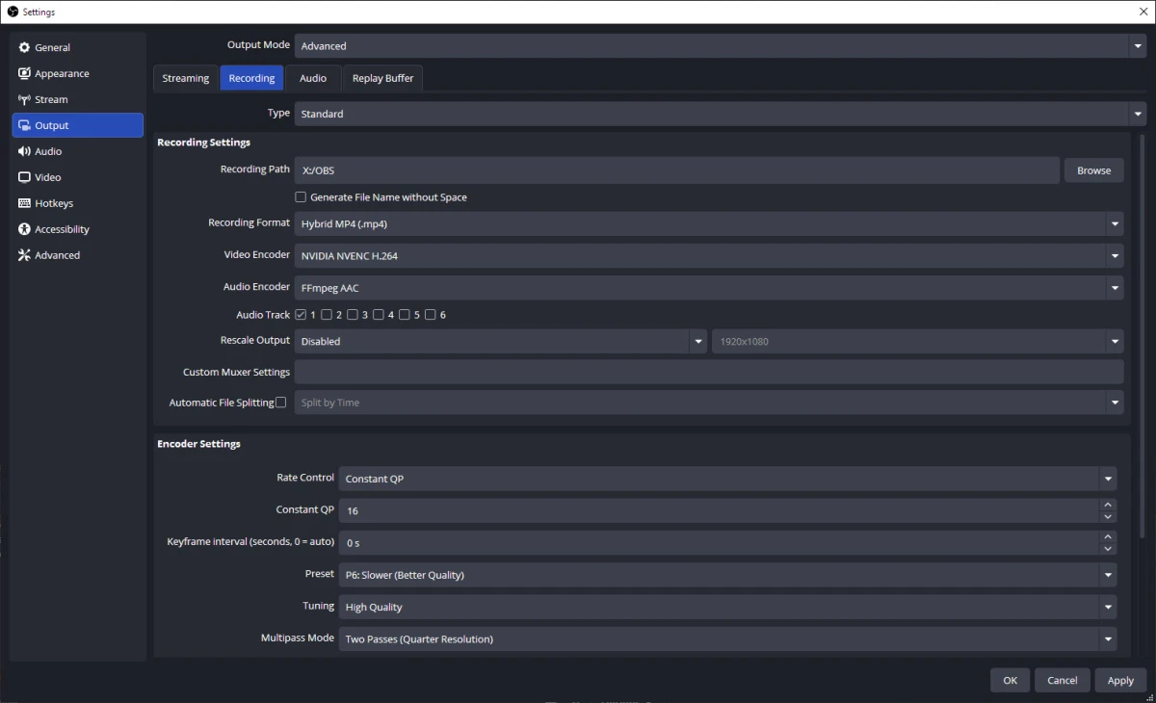
Task: Open the recording Type dropdown
Action: [x=720, y=114]
